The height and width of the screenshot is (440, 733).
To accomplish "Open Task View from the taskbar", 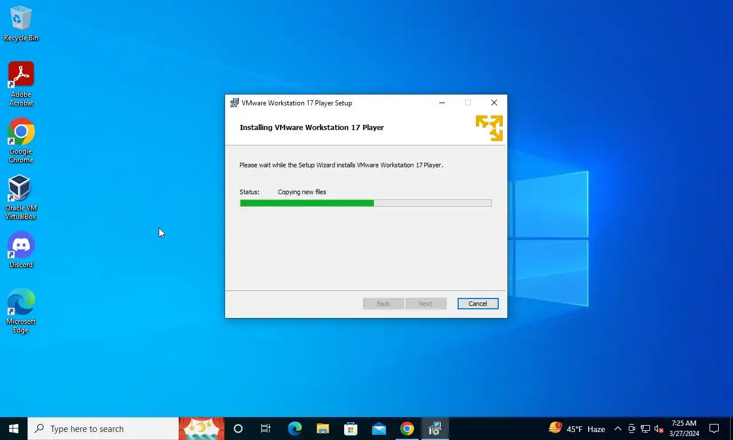I will point(266,429).
